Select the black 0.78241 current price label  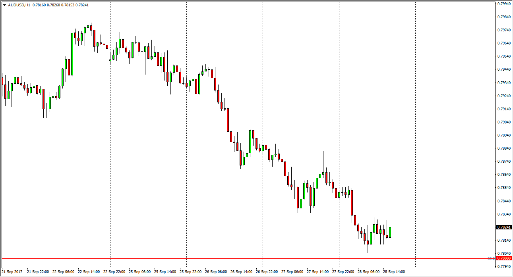pos(503,227)
